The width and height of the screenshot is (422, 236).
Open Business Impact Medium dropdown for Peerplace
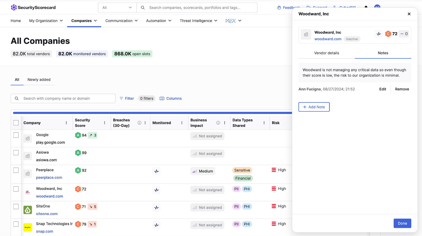pyautogui.click(x=203, y=171)
